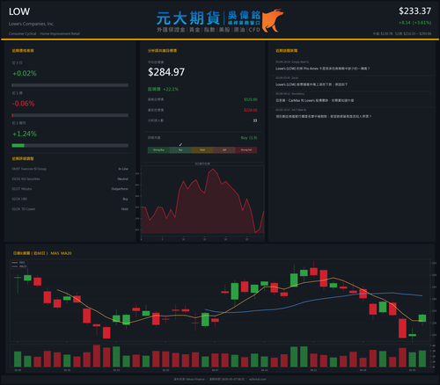Click the last green volume bar
Viewport: 440px width, 385px height.
[x=422, y=359]
